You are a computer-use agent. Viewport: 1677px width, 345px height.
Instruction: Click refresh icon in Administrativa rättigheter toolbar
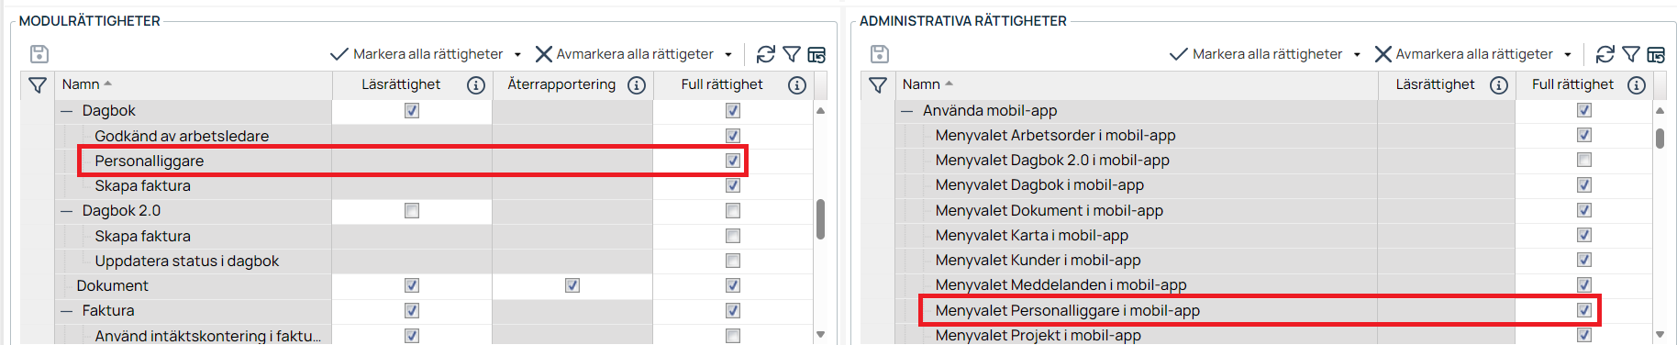coord(1605,54)
